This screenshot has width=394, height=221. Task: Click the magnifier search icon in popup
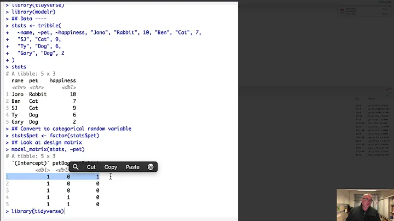click(76, 167)
